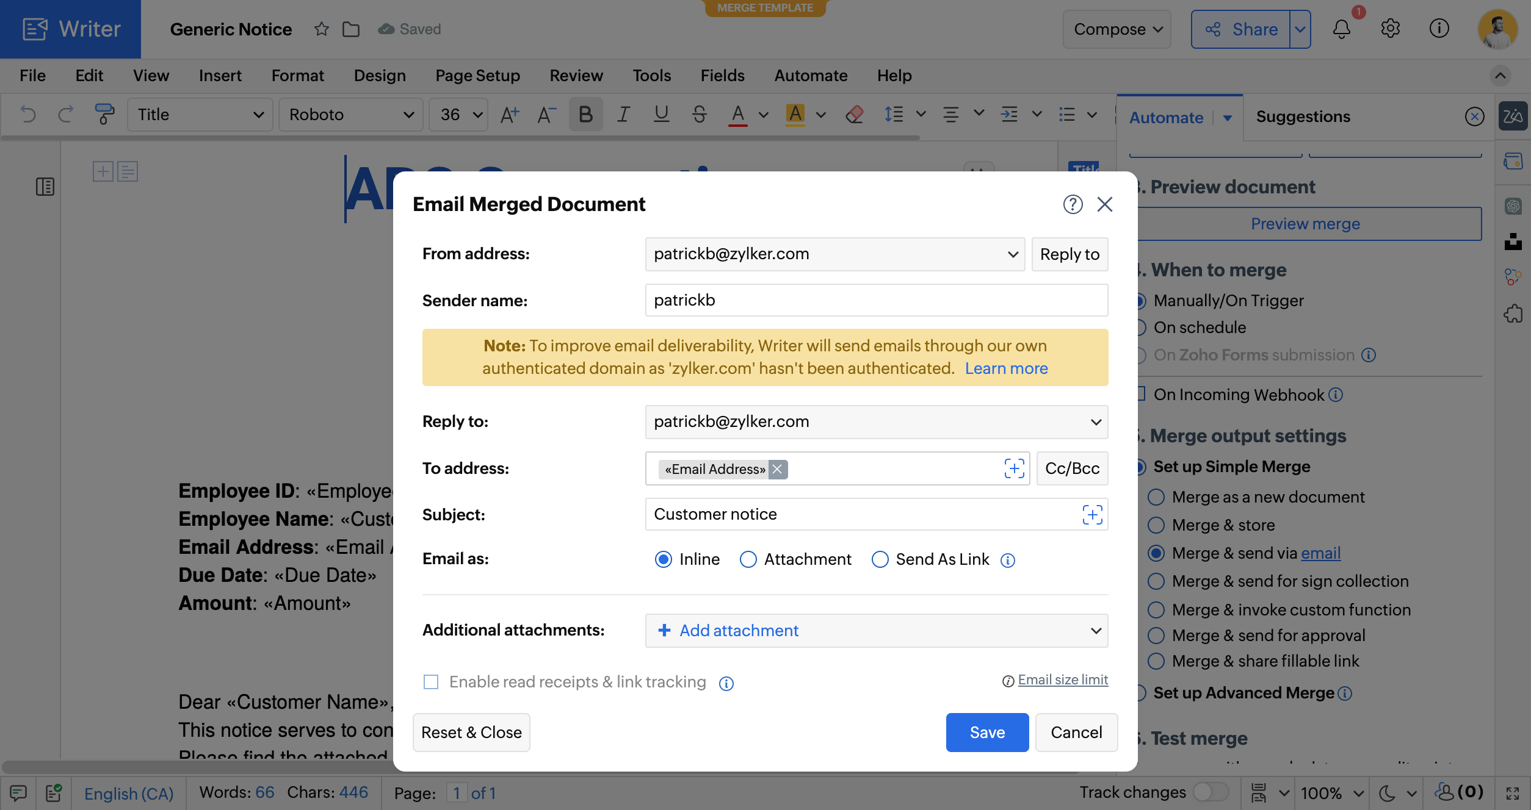The height and width of the screenshot is (810, 1531).
Task: Open the Automate menu
Action: [811, 76]
